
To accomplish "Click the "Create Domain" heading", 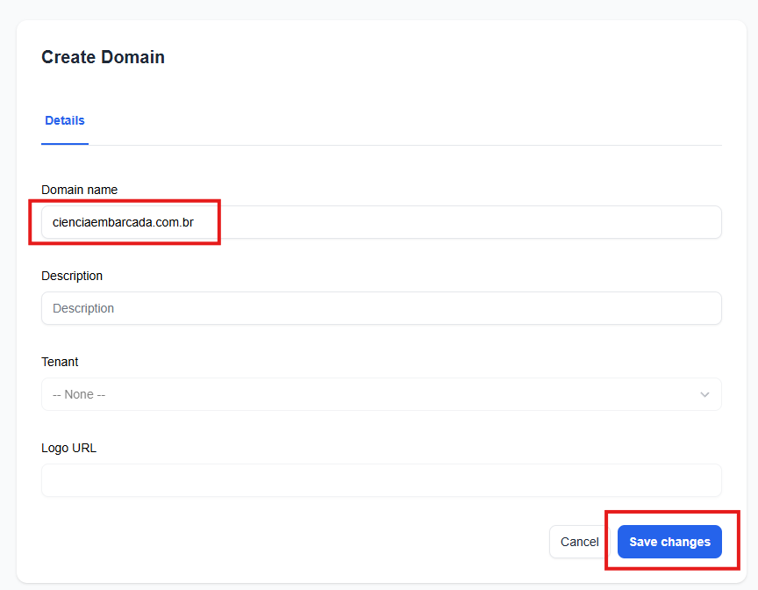I will pyautogui.click(x=103, y=57).
